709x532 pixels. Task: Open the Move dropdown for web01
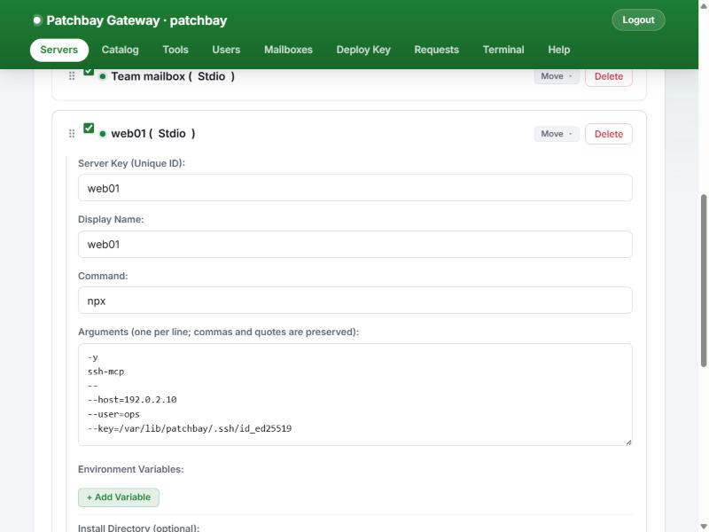(x=557, y=134)
